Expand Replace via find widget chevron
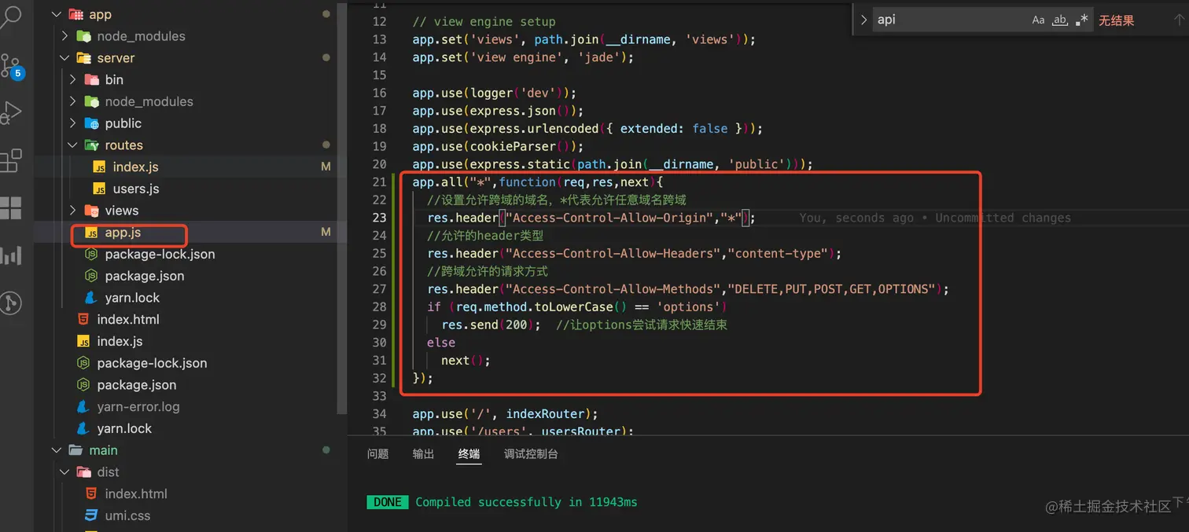 pos(863,20)
